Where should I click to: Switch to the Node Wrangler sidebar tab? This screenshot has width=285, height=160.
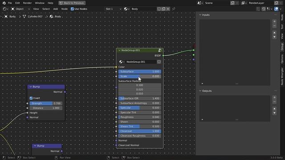point(282,76)
